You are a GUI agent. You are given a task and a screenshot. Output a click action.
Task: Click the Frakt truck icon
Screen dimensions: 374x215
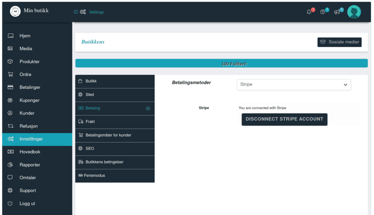81,122
